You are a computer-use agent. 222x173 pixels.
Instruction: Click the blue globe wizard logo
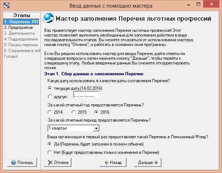pyautogui.click(x=48, y=18)
